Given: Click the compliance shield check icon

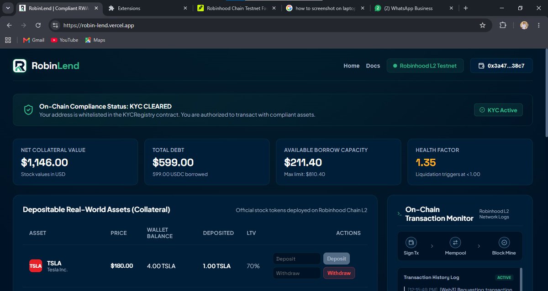Looking at the screenshot, I should pyautogui.click(x=28, y=110).
